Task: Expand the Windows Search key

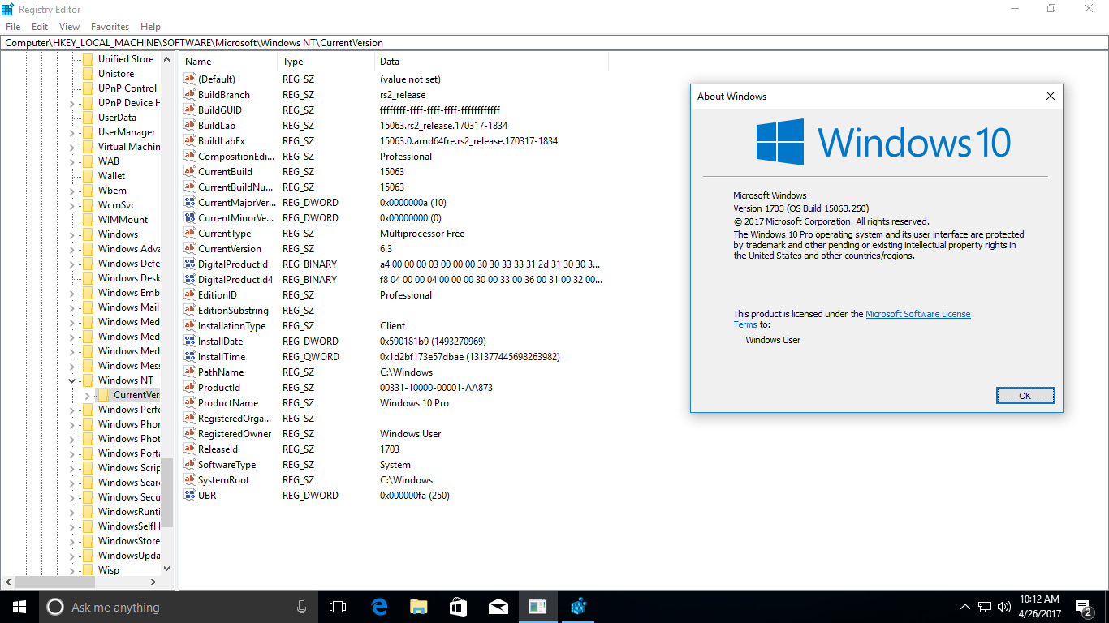Action: click(71, 483)
